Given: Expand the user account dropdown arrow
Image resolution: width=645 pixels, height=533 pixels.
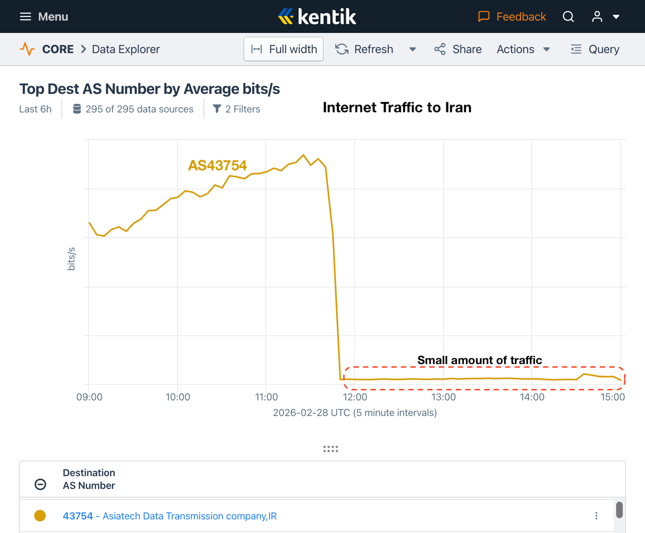Looking at the screenshot, I should click(616, 17).
